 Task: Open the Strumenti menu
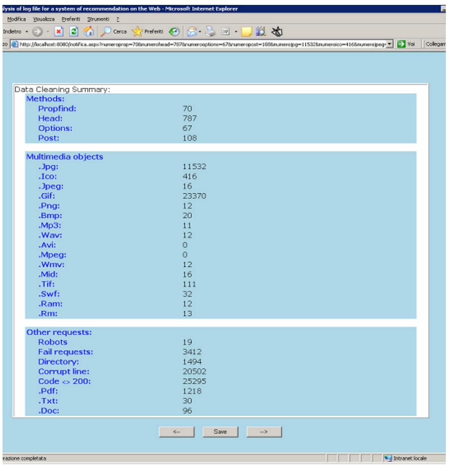tap(98, 19)
